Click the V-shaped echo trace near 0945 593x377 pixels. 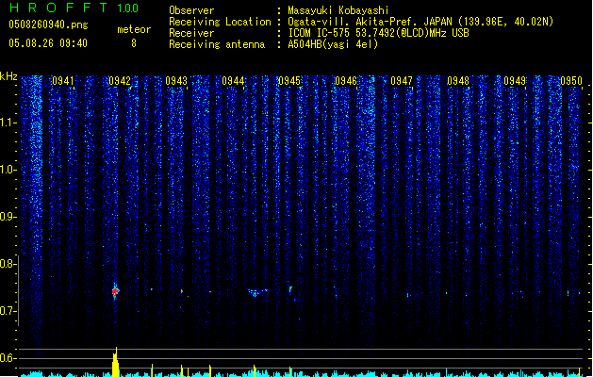[257, 292]
